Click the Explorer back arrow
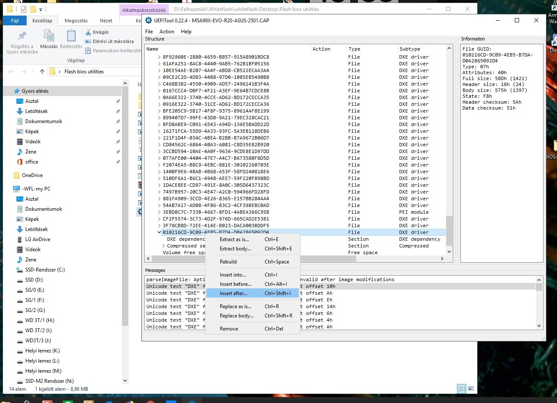Image resolution: width=557 pixels, height=403 pixels. coord(11,72)
